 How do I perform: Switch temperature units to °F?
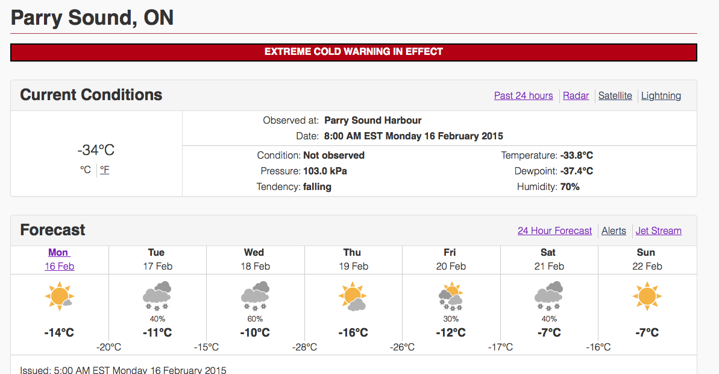click(x=105, y=170)
